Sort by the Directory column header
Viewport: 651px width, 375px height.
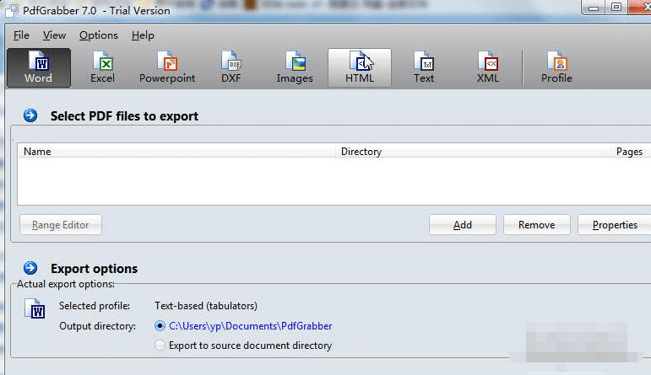click(x=473, y=151)
